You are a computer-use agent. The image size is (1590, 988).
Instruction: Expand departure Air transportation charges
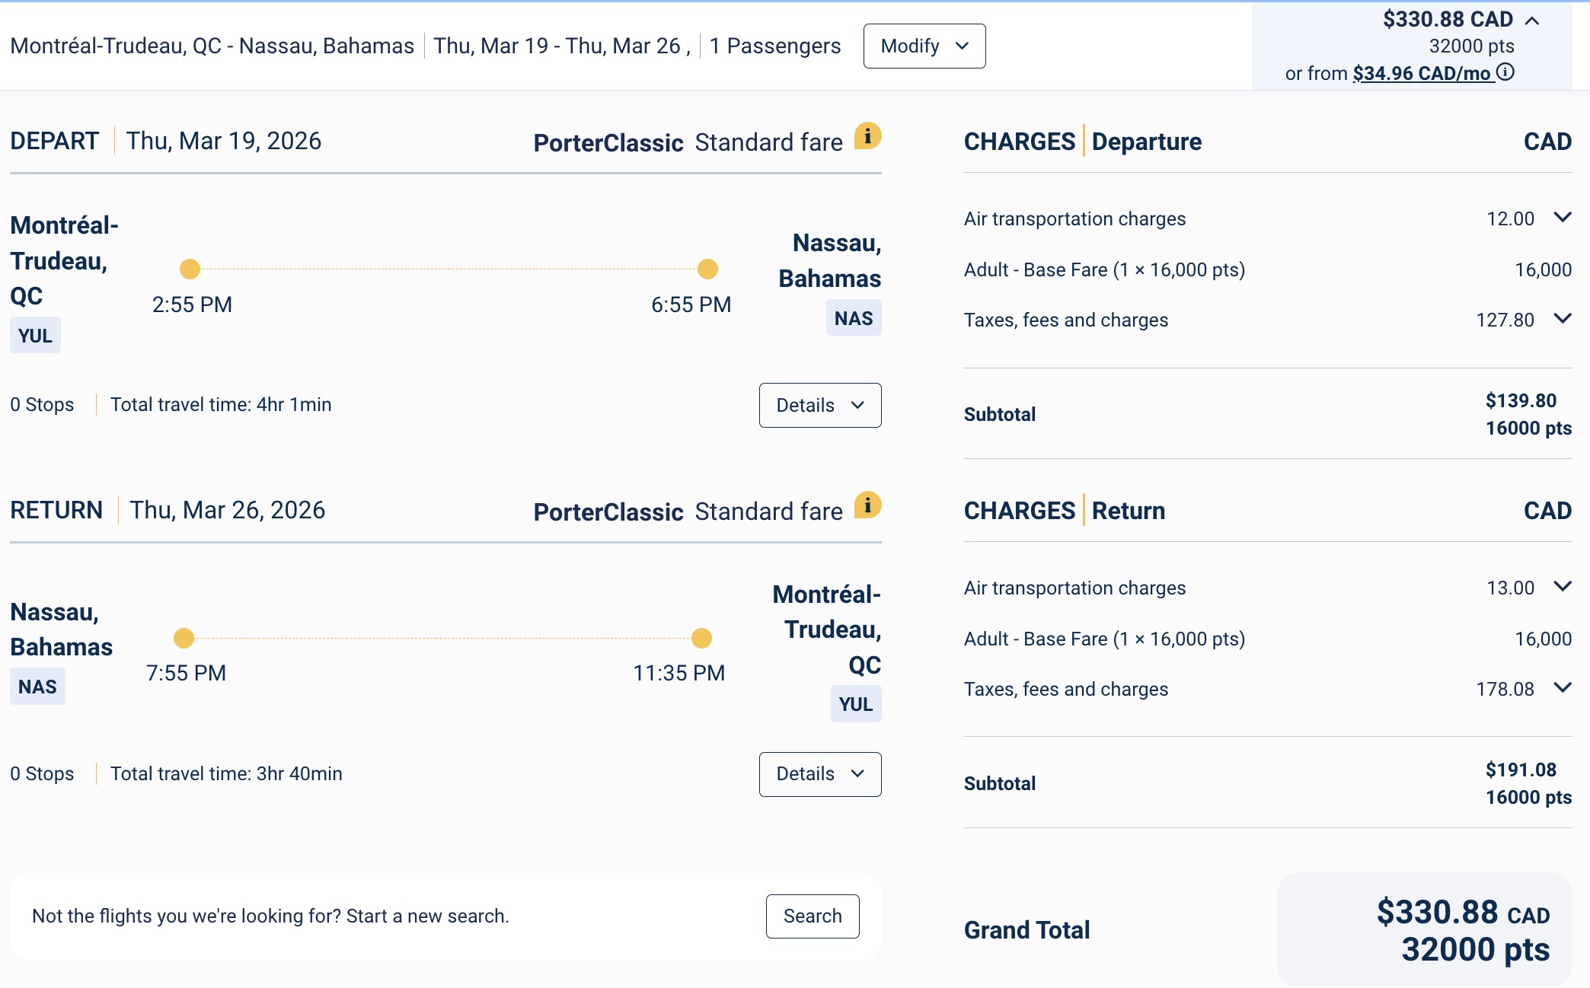tap(1563, 218)
